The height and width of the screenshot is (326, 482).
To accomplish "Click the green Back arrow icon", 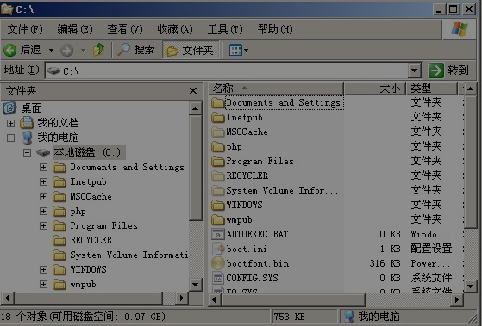I will tap(9, 50).
